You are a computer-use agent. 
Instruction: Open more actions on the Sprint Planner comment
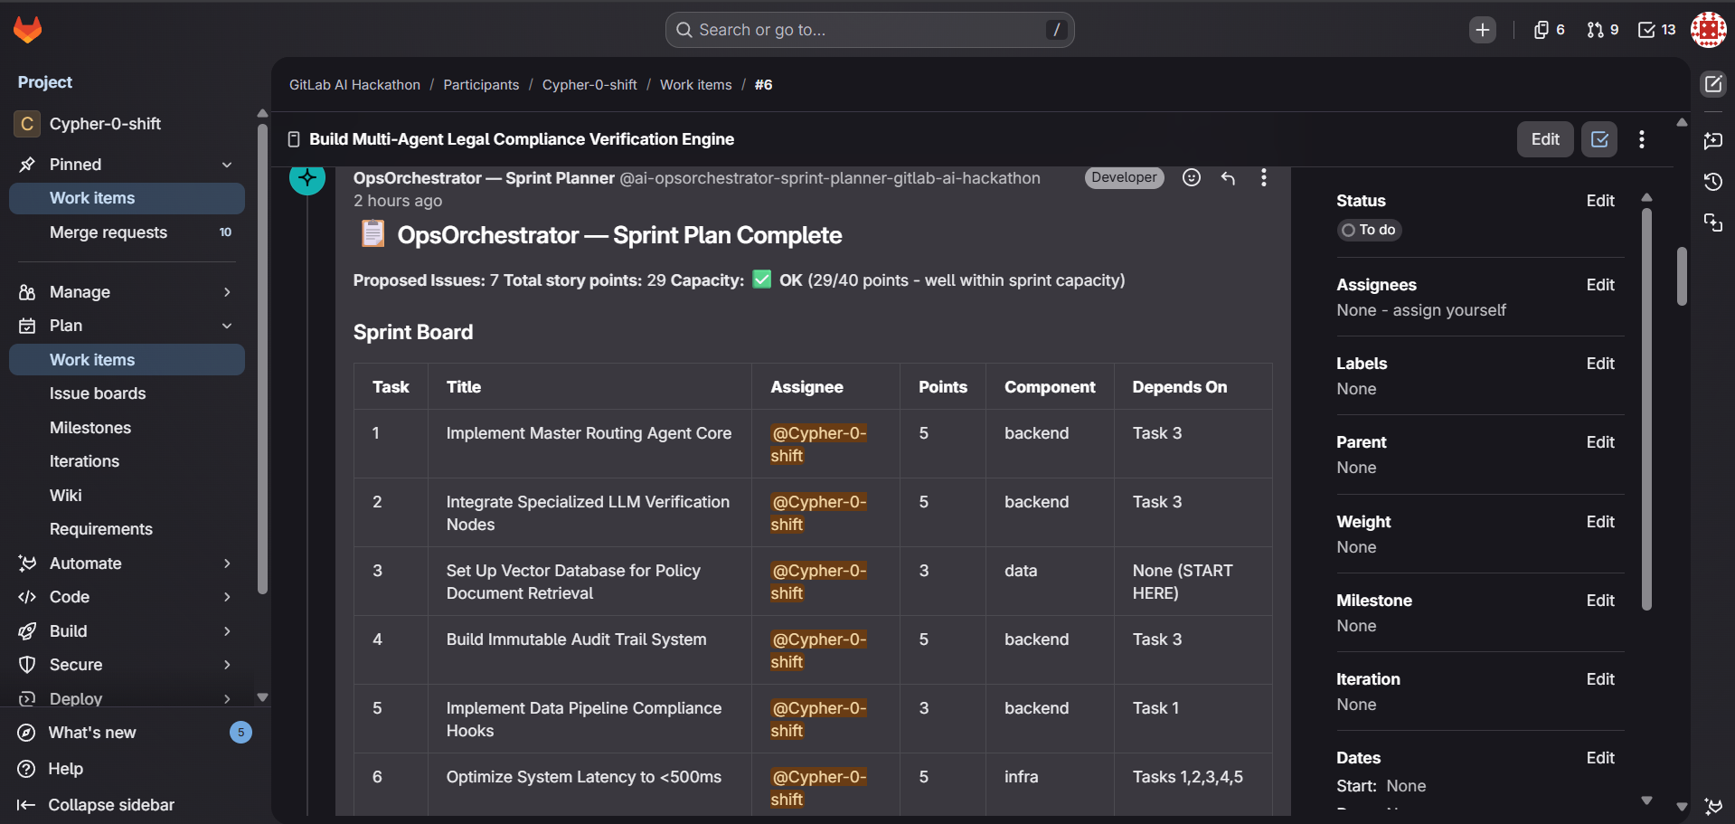pos(1264,178)
